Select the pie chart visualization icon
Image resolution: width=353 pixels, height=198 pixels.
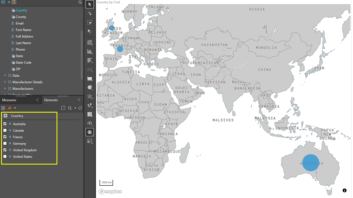(90, 88)
